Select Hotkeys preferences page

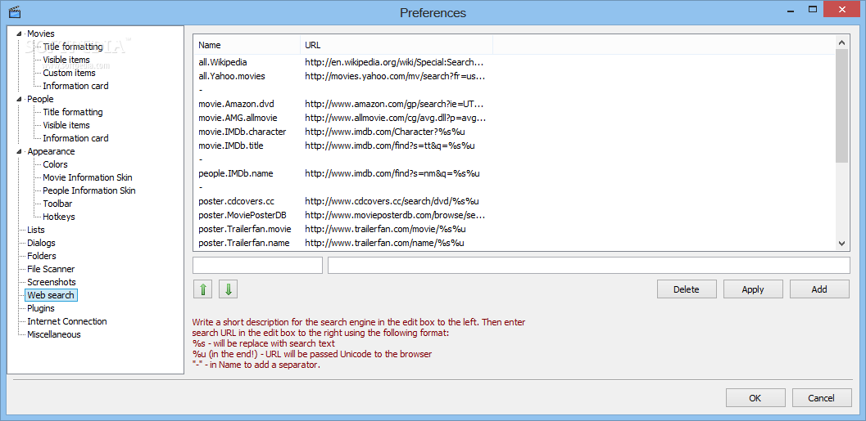tap(59, 217)
